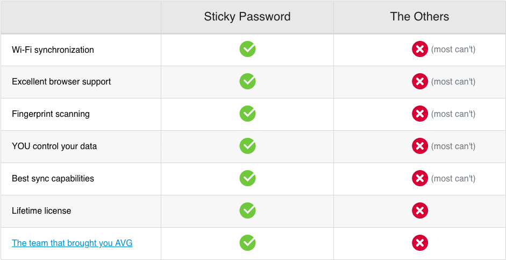Click the red X for Best sync capabilities
The width and height of the screenshot is (506, 260).
click(x=420, y=179)
